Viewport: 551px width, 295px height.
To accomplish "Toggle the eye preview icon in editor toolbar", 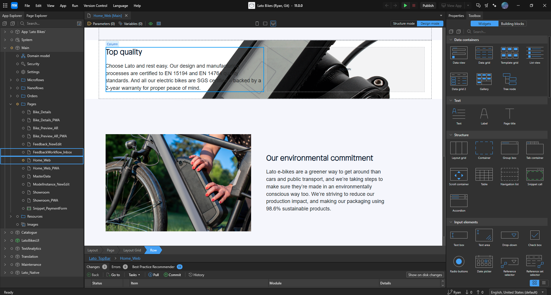I will coord(151,24).
